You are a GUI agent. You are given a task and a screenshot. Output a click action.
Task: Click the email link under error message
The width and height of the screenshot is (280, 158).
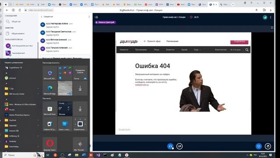point(142,85)
